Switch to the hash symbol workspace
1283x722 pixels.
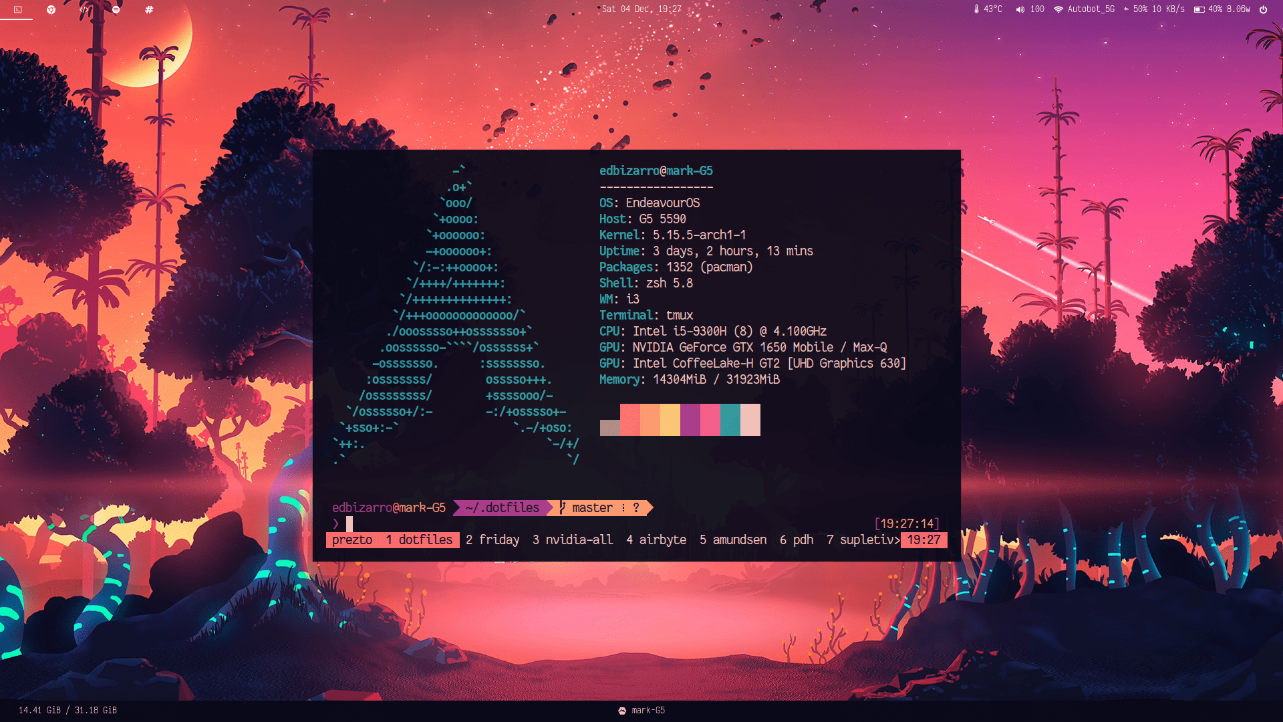(149, 9)
